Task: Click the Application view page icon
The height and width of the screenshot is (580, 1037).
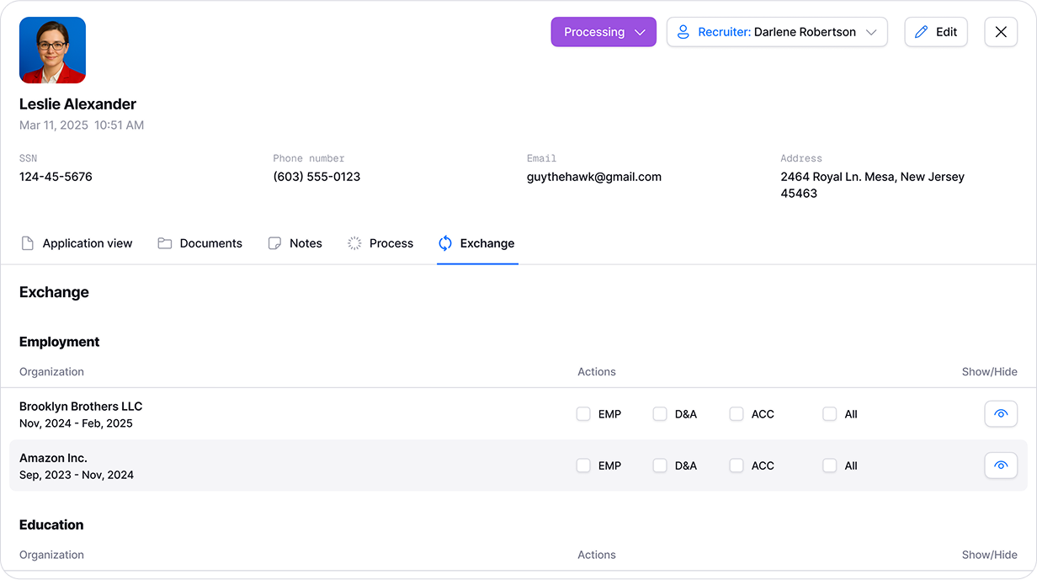Action: [x=28, y=243]
